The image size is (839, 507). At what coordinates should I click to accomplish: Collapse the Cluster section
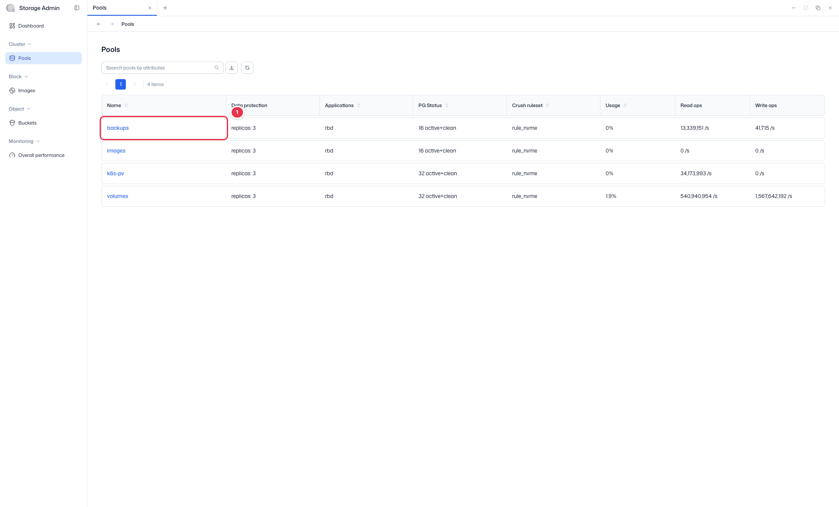click(x=20, y=44)
